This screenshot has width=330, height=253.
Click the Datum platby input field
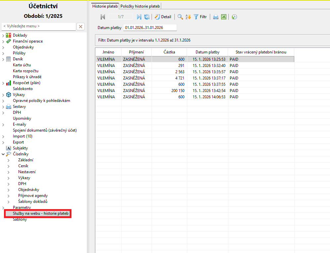[150, 28]
